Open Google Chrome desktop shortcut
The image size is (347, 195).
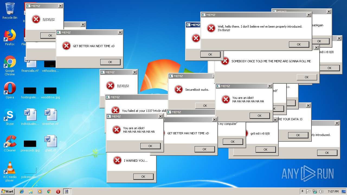(10, 66)
